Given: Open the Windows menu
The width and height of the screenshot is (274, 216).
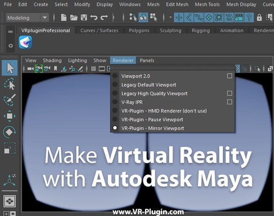Looking at the screenshot, I should pos(130,4).
